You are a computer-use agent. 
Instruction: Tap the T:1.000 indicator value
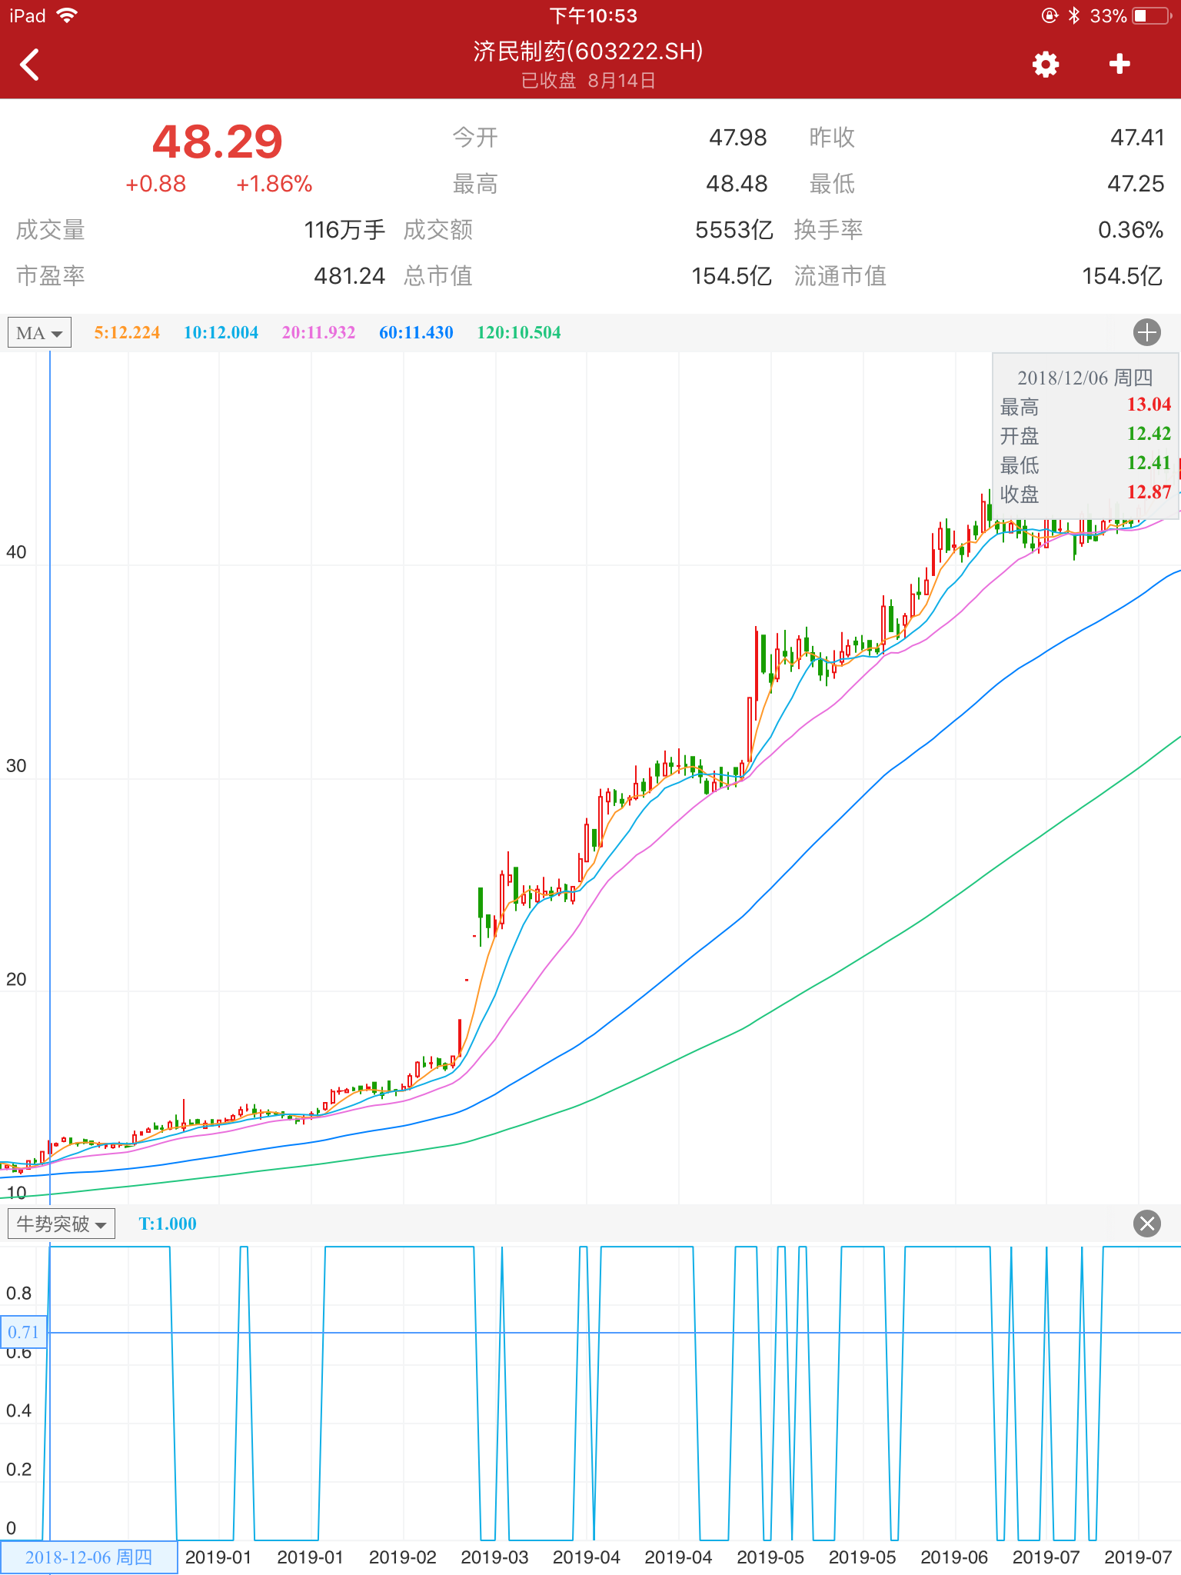click(168, 1224)
